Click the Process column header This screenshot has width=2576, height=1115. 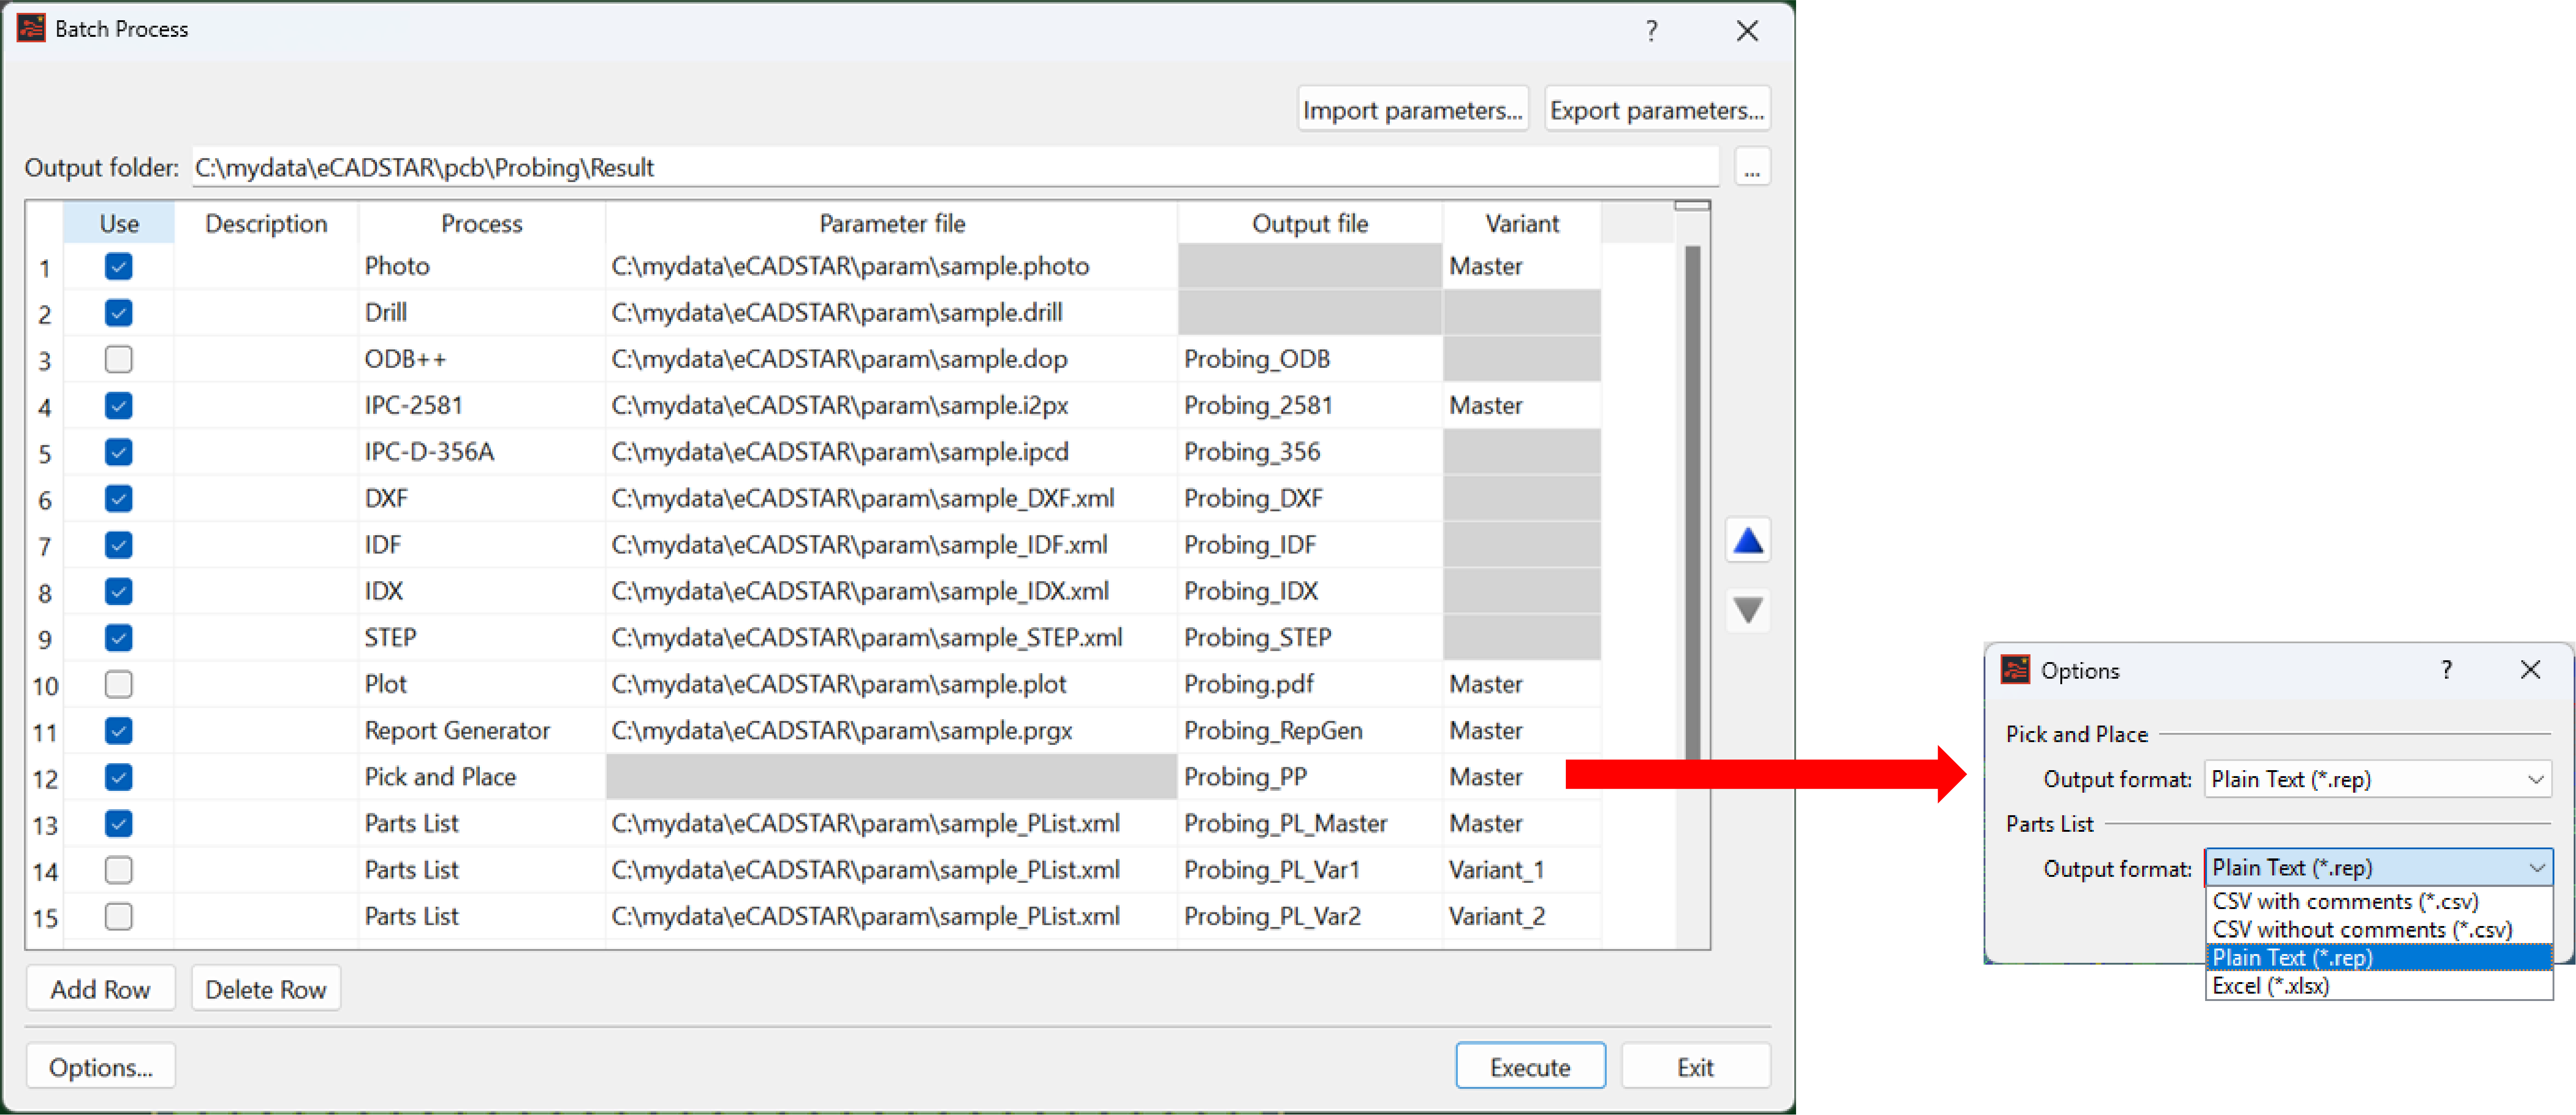coord(481,223)
